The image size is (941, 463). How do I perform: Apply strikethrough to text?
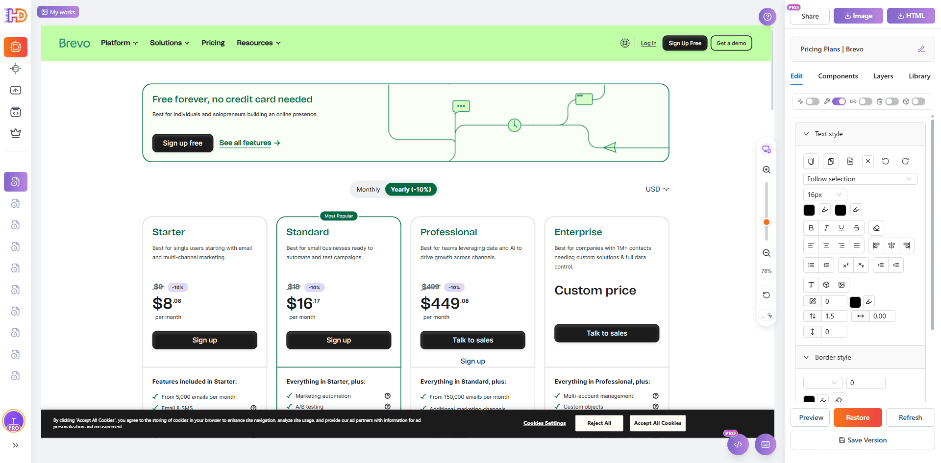point(857,228)
